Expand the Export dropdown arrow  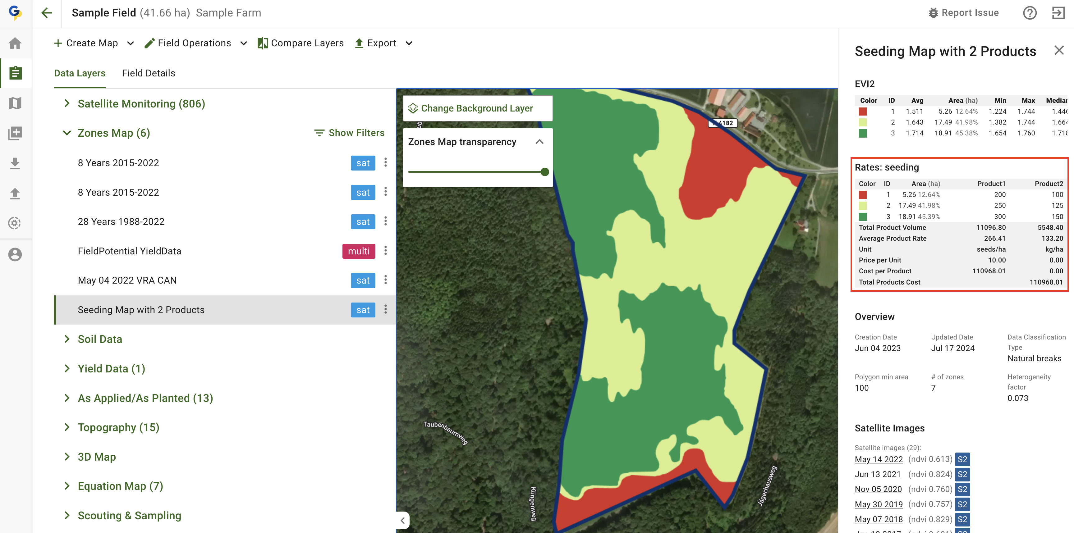coord(409,43)
